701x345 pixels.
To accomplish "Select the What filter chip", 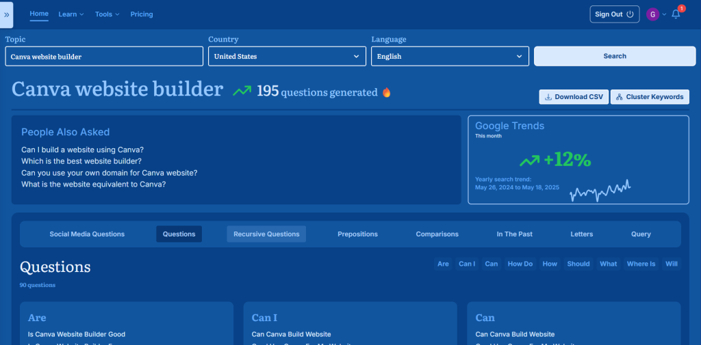I will click(609, 264).
